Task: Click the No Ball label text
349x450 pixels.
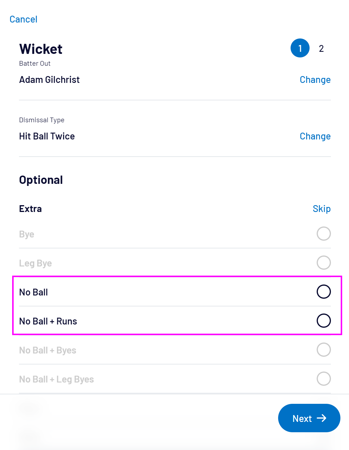Action: 34,292
